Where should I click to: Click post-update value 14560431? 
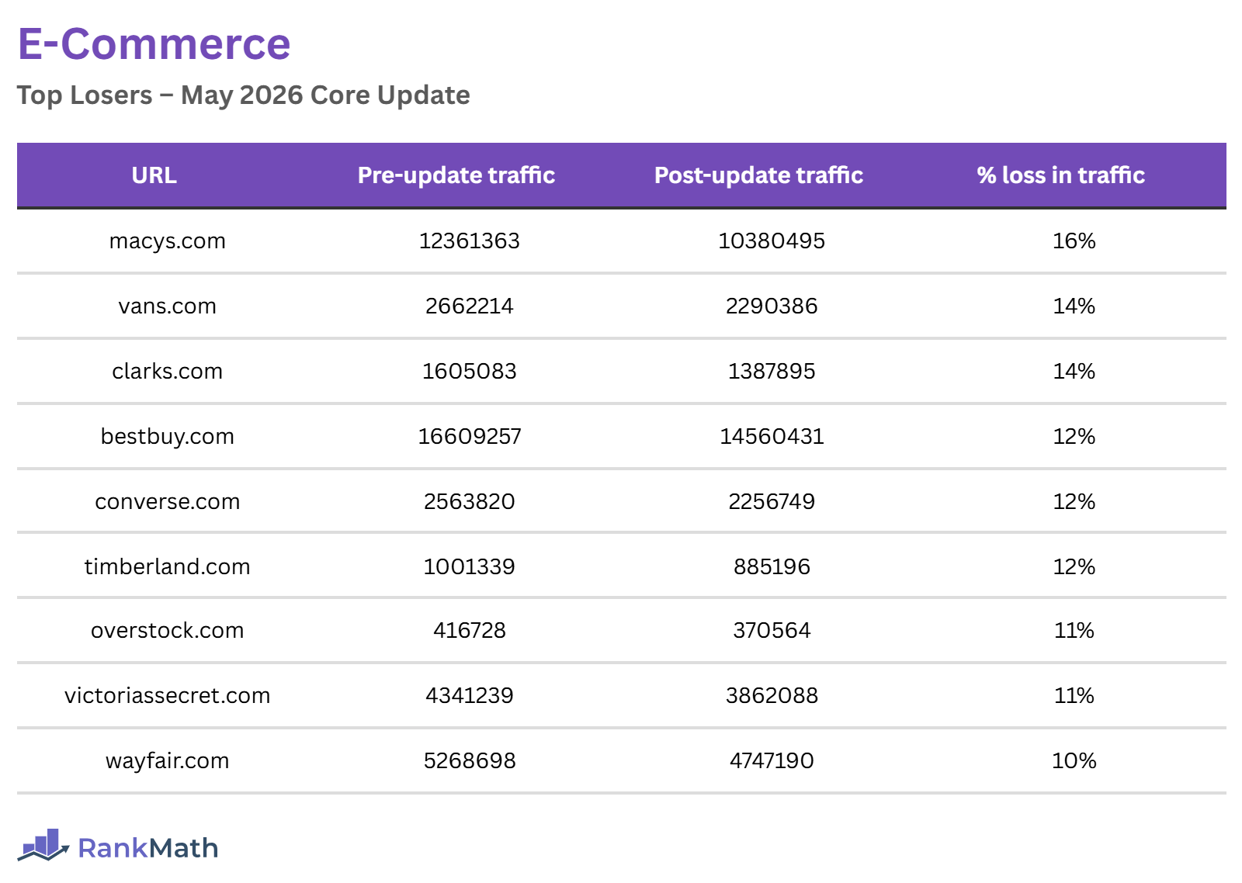point(772,437)
